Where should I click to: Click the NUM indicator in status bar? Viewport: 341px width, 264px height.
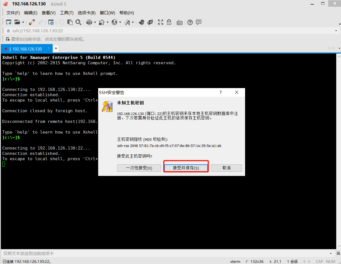point(331,261)
